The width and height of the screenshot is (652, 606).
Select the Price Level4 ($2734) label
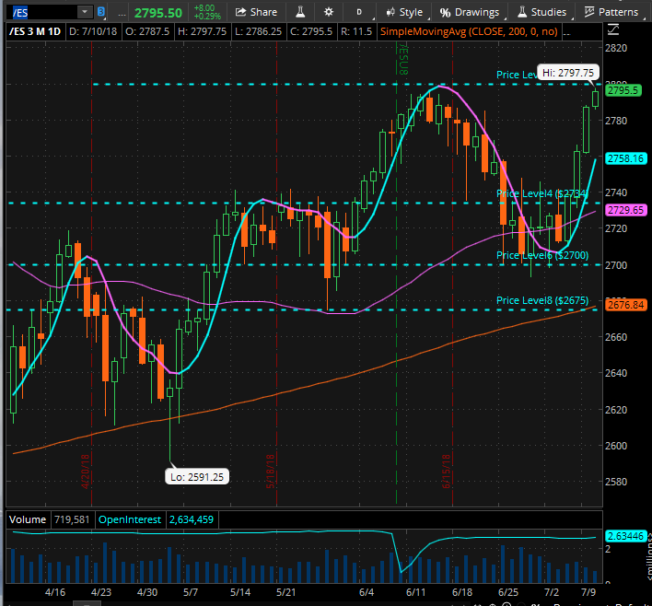(542, 193)
